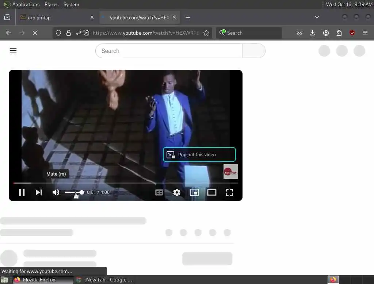374x284 pixels.
Task: Switch to theater mode
Action: click(x=211, y=192)
